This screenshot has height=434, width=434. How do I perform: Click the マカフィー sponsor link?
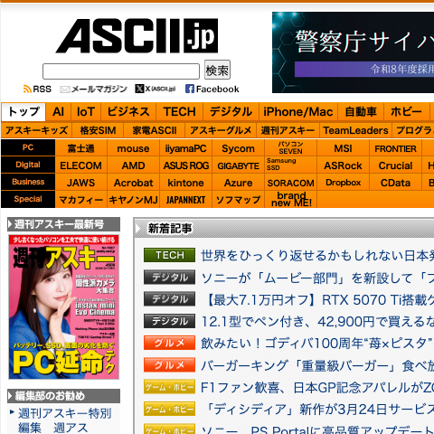coord(80,200)
